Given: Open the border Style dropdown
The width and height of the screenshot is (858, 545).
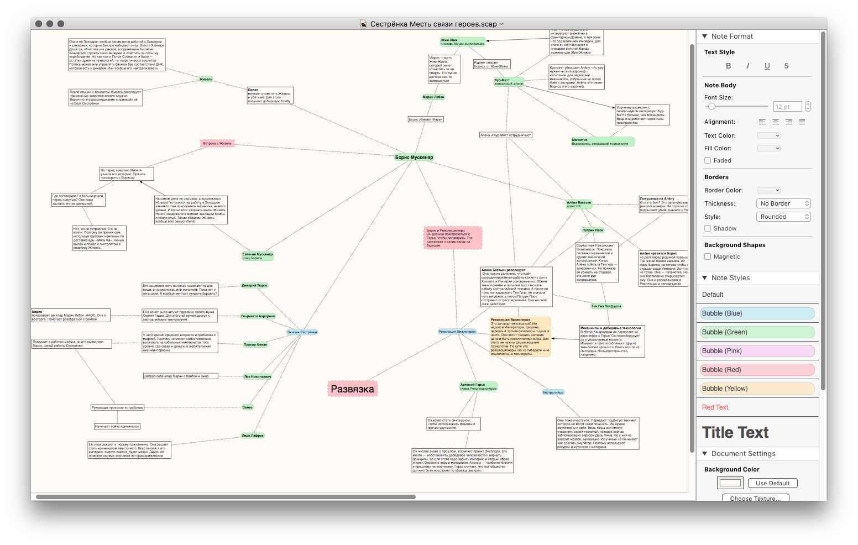Looking at the screenshot, I should pos(783,217).
